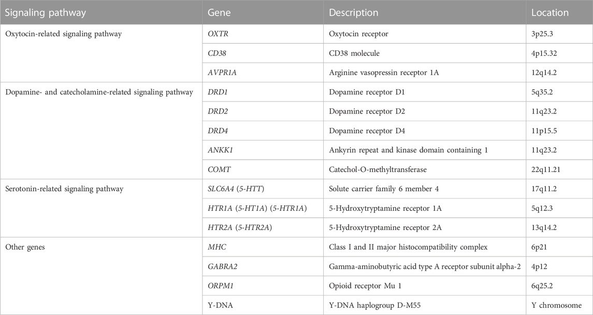This screenshot has height=315, width=593.
Task: Click the AVPR1A gene entry
Action: click(x=222, y=73)
